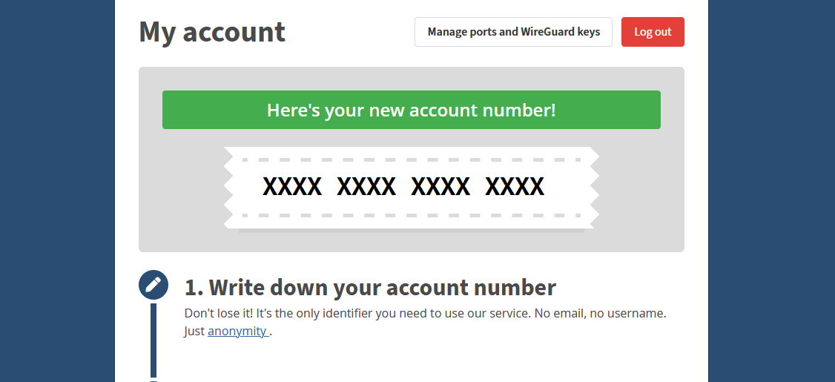Click the ticket's bottom dashed border line

tap(411, 215)
